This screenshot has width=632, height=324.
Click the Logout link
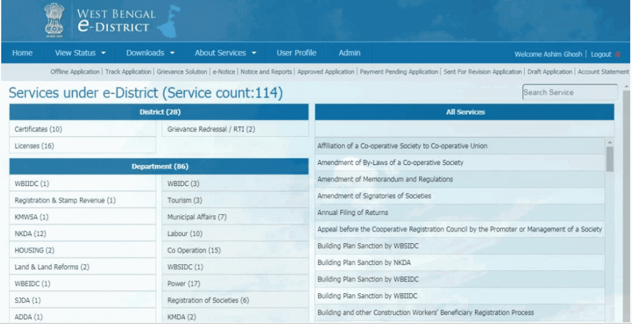(x=601, y=54)
